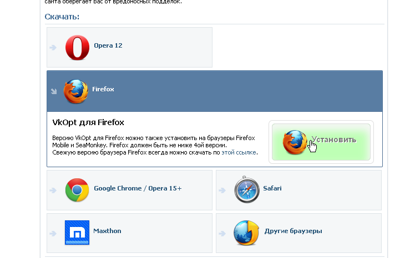415x258 pixels.
Task: Collapse the Firefox section arrow
Action: 54,91
